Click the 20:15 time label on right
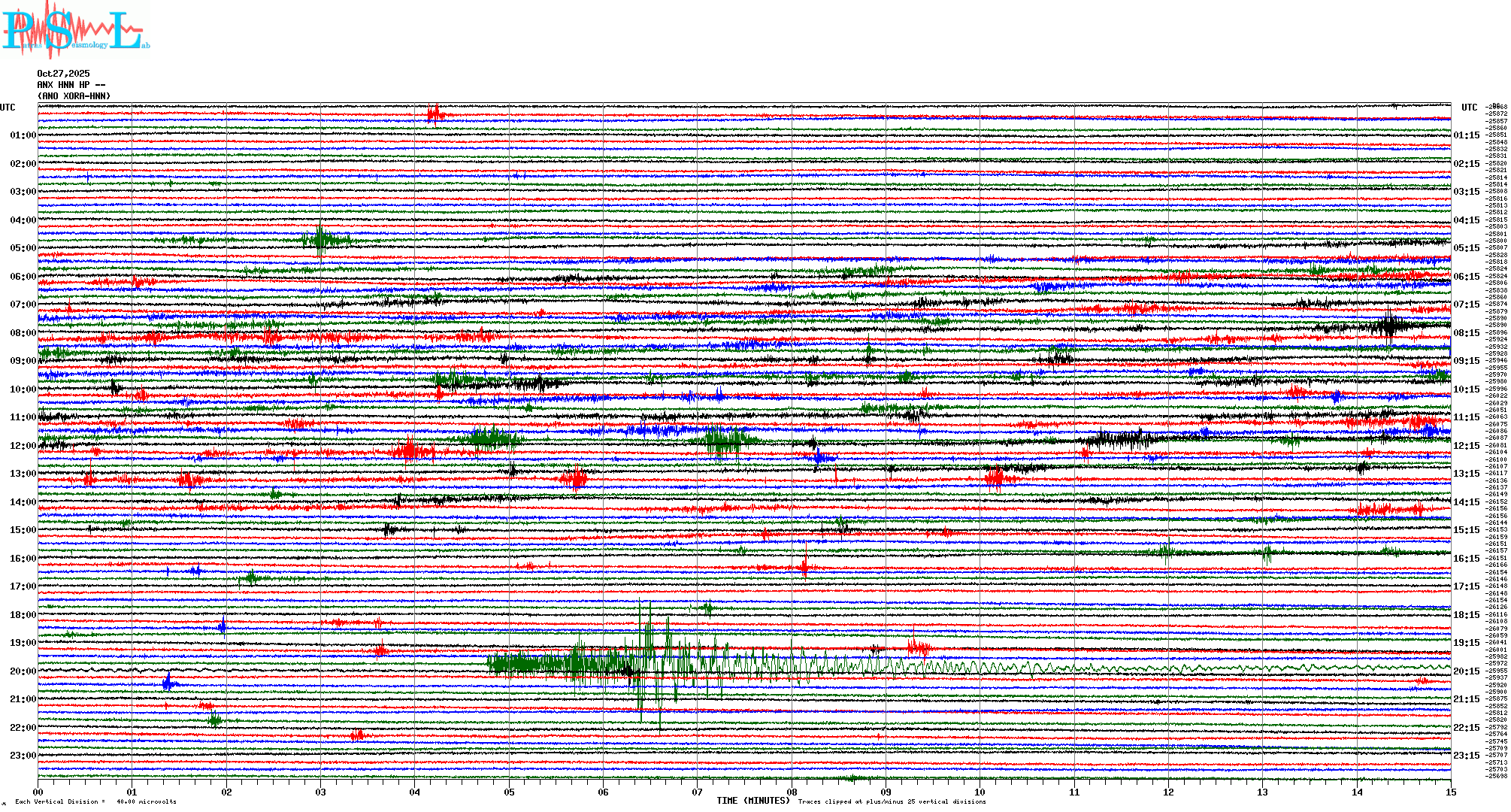The image size is (1511, 812). 1466,671
